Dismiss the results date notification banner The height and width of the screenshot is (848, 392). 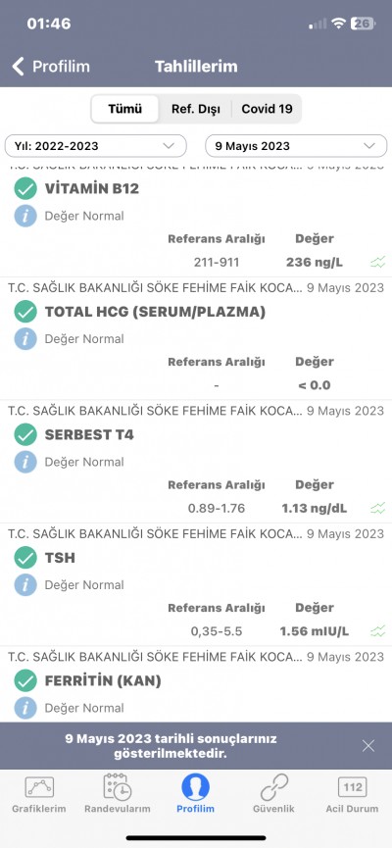[x=368, y=746]
